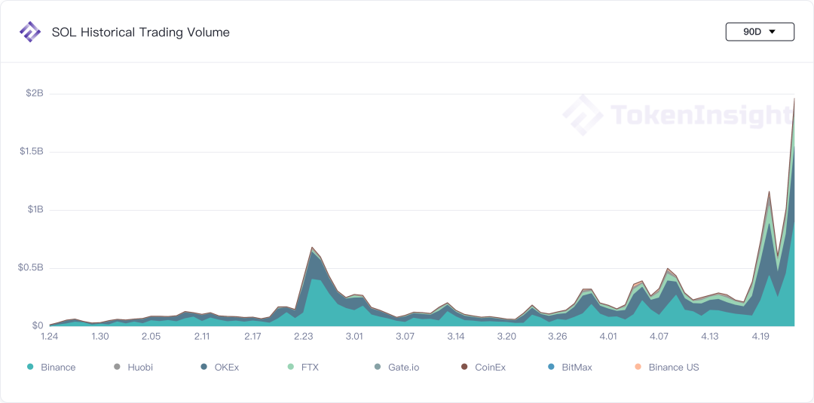Toggle the BitMax legend entry
This screenshot has height=403, width=814.
point(570,367)
